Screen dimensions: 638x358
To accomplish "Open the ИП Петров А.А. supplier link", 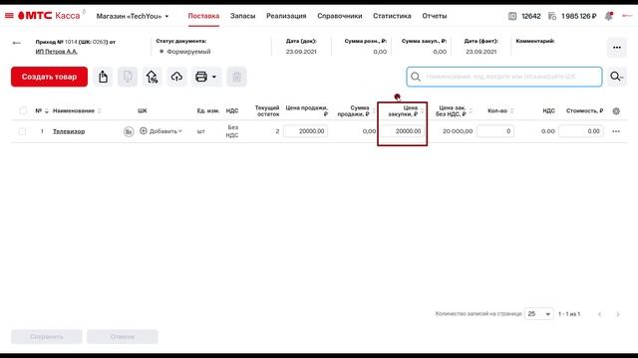I will click(56, 52).
